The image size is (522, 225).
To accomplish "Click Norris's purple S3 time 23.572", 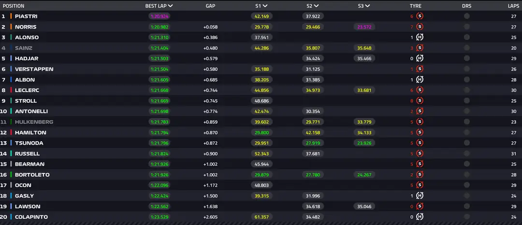I will 364,26.
